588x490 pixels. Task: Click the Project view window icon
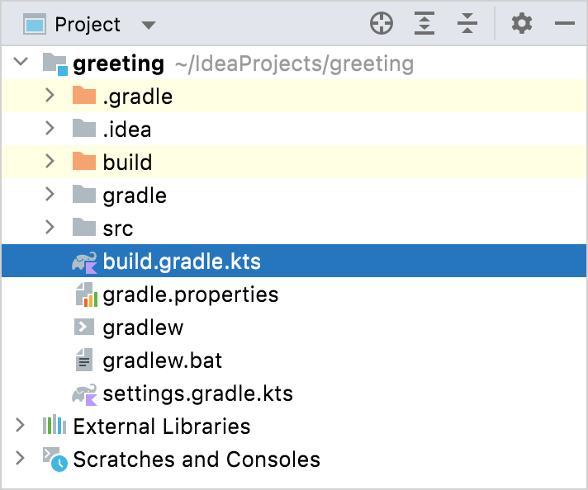coord(35,24)
